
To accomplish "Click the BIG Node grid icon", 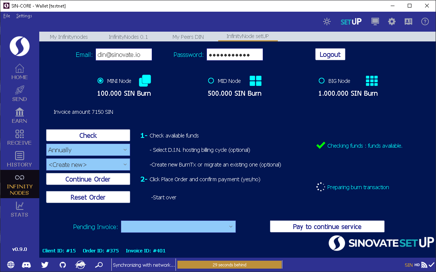I will pyautogui.click(x=372, y=81).
